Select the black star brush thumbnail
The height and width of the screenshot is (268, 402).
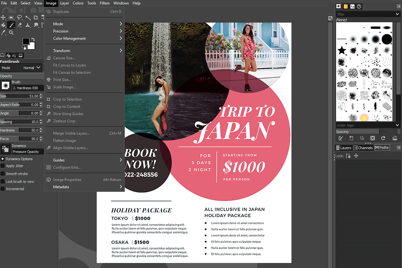point(342,51)
